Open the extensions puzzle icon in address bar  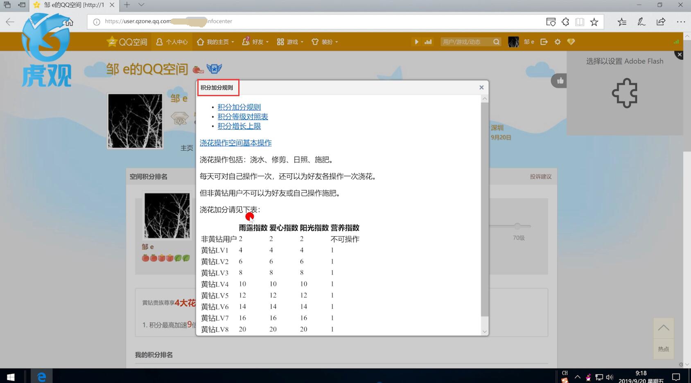point(565,22)
